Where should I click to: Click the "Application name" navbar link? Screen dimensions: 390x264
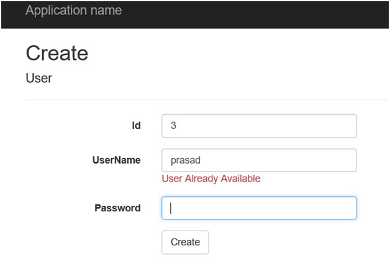click(74, 11)
